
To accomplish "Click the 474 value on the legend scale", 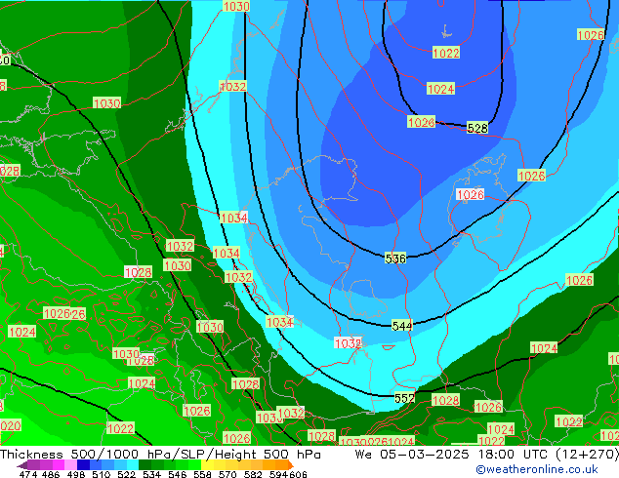I will point(28,474).
